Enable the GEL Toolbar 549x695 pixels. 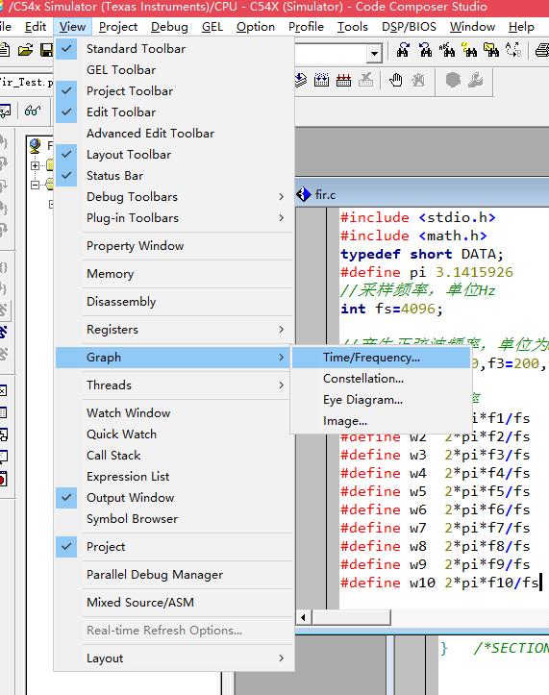[174, 70]
